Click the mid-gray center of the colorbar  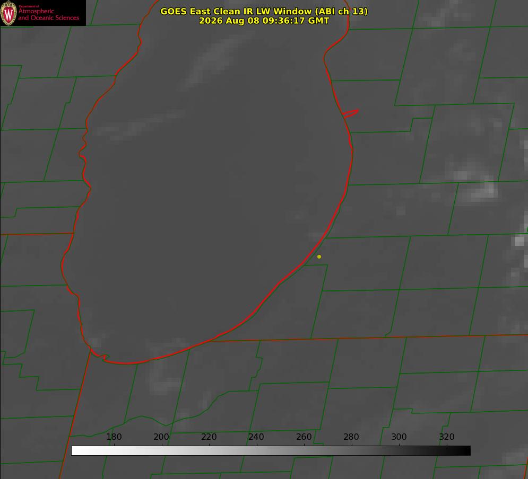[271, 451]
